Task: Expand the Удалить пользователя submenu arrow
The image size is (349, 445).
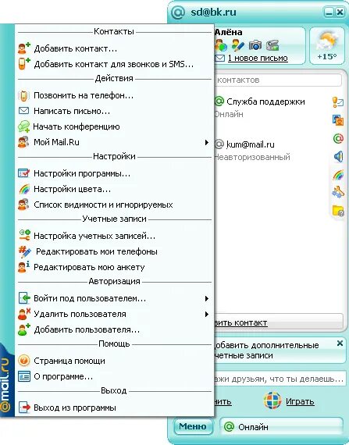Action: (x=207, y=314)
